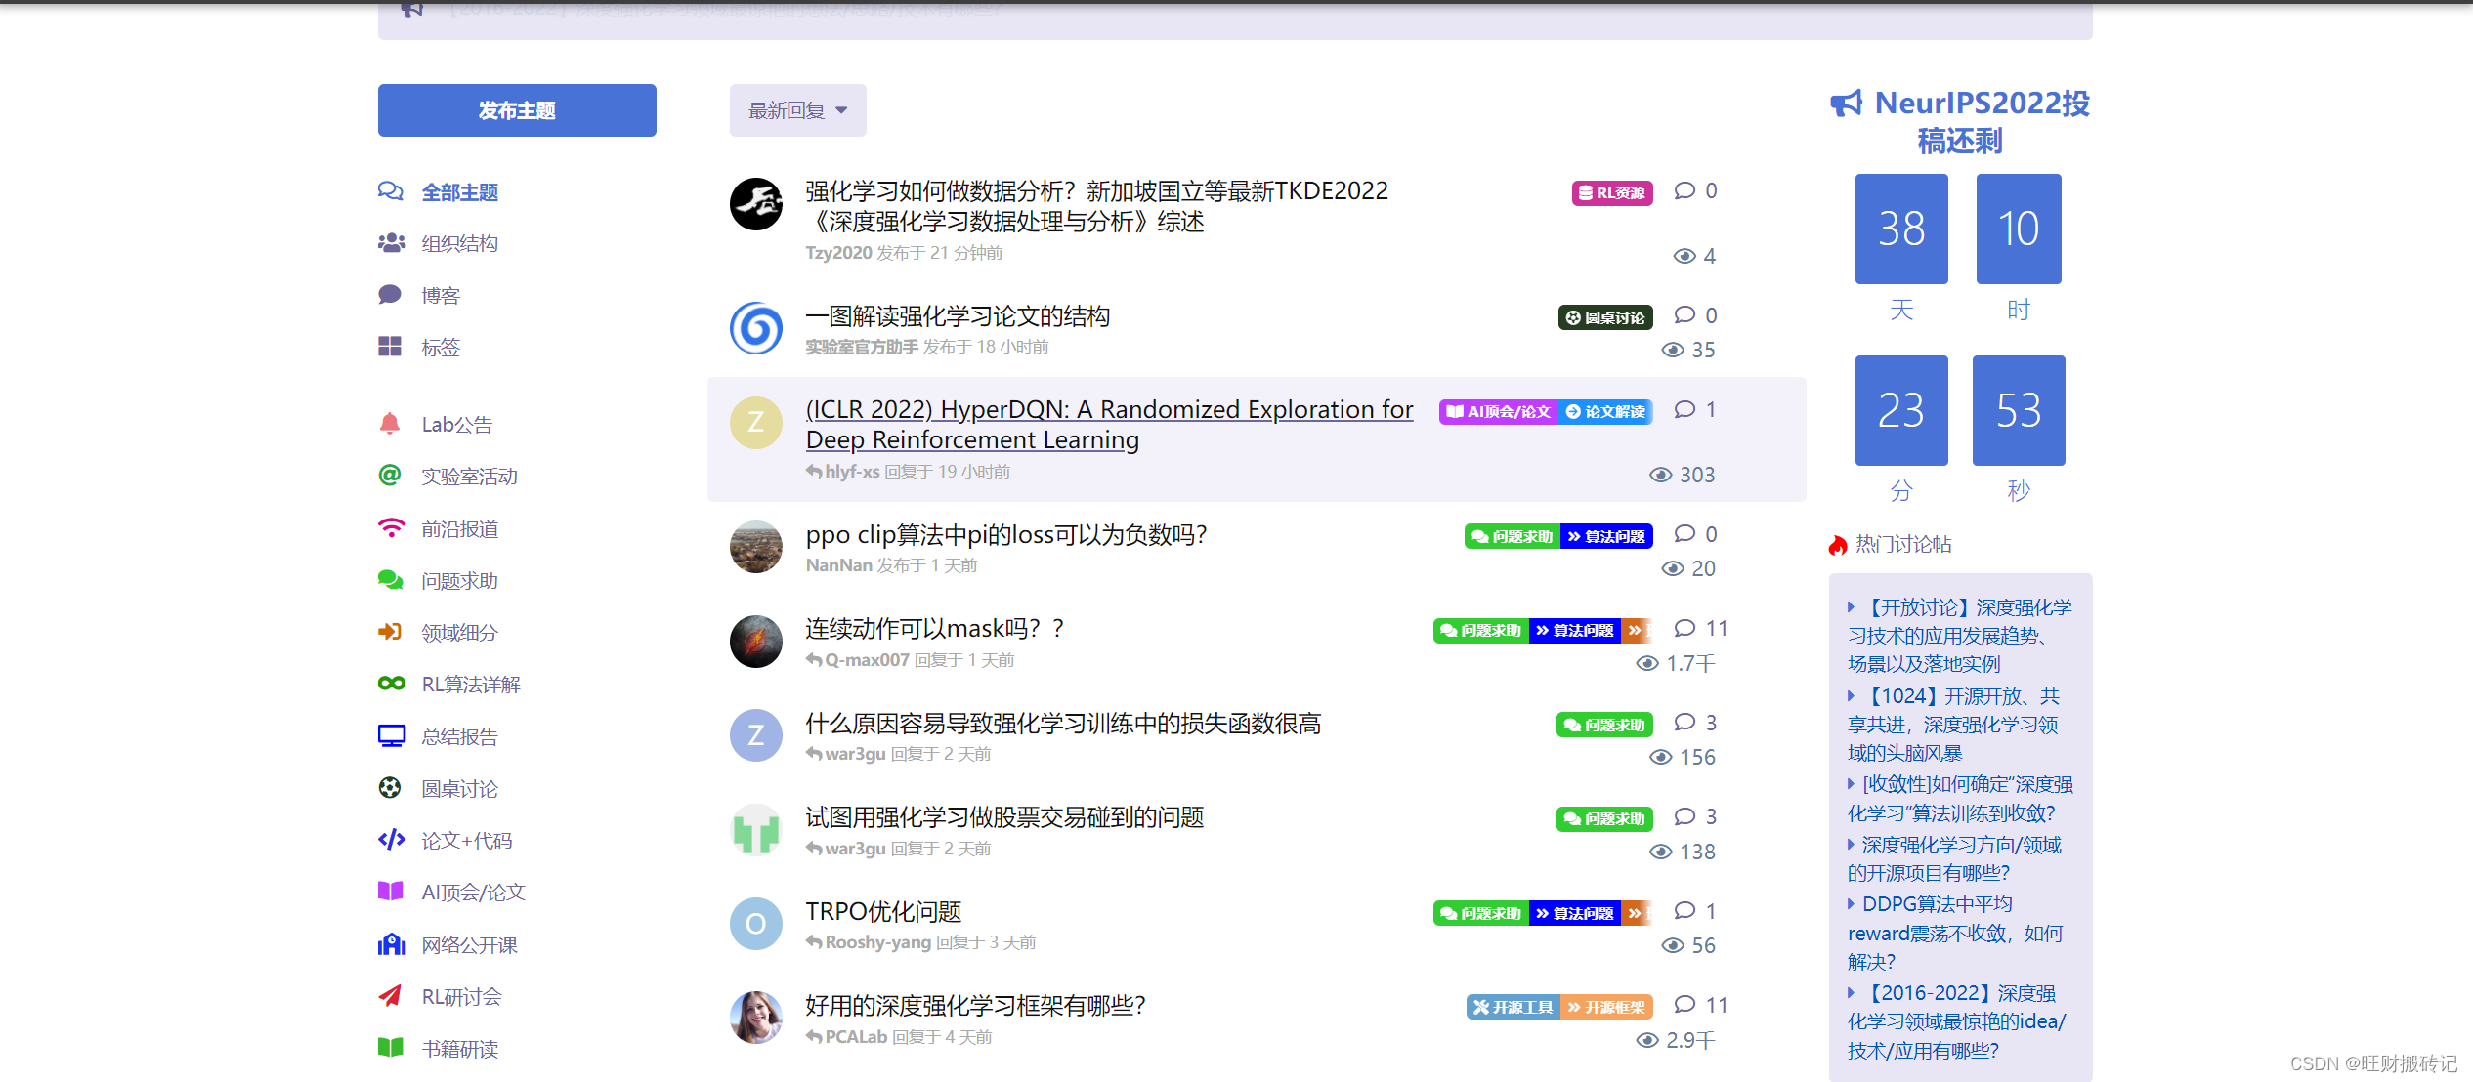This screenshot has width=2473, height=1082.
Task: Expand the 【1024】开源开放 hot topic arrow
Action: click(1851, 696)
